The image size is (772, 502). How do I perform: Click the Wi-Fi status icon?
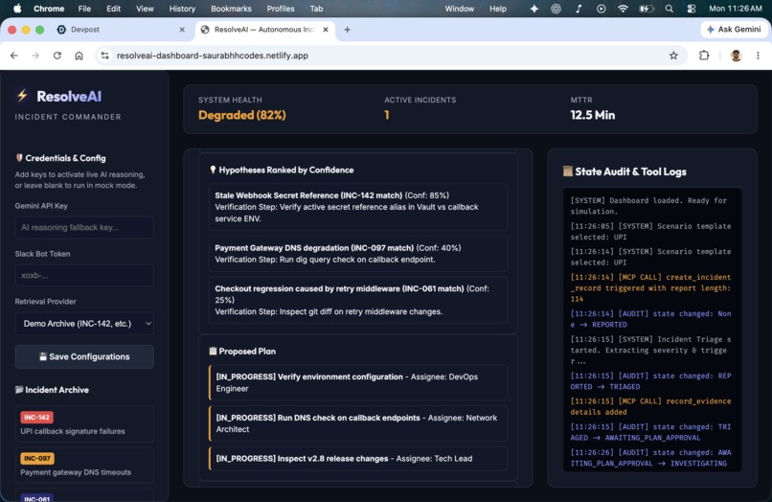[x=623, y=9]
